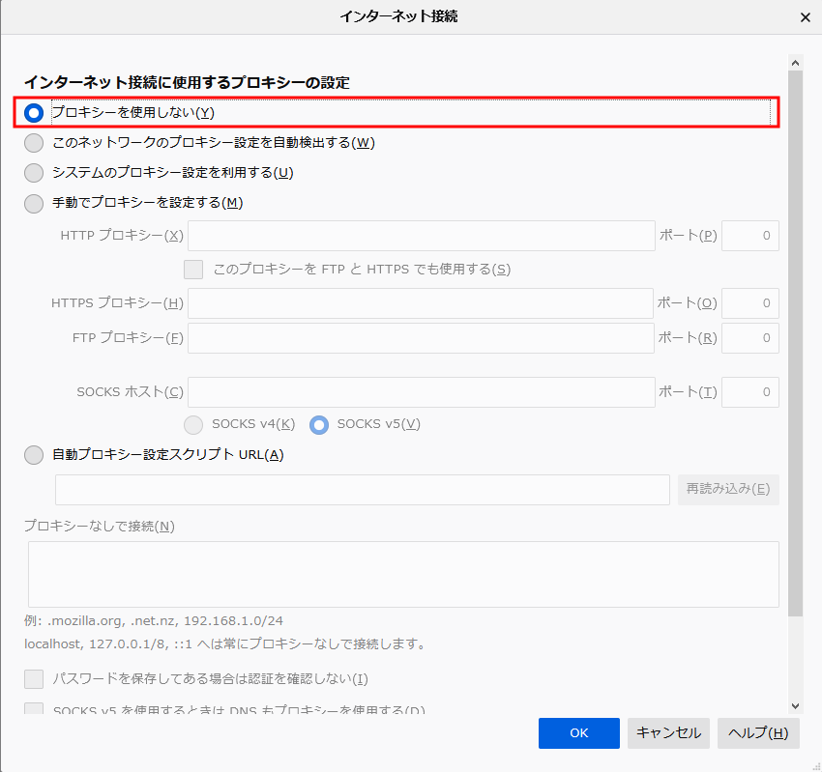Select SOCKS v5 radio button
Viewport: 822px width, 772px height.
[319, 424]
